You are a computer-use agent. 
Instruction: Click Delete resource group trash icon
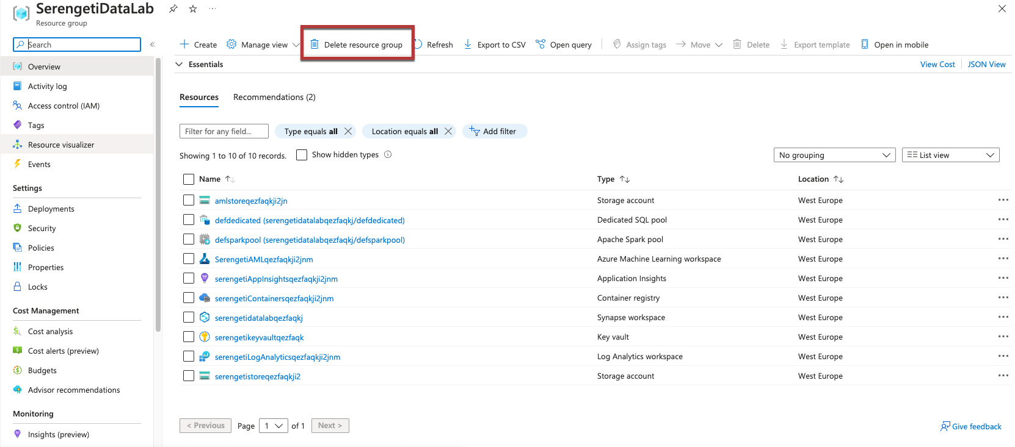point(315,44)
